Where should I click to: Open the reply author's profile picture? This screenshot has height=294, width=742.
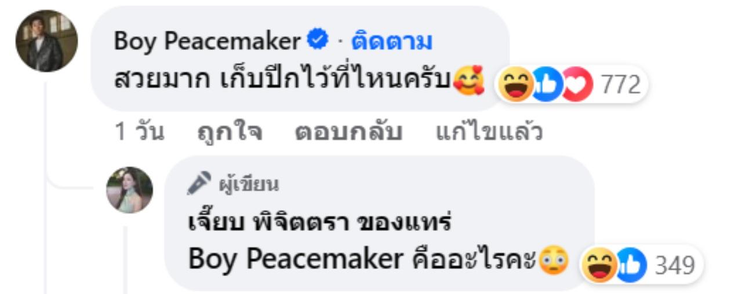pyautogui.click(x=130, y=190)
